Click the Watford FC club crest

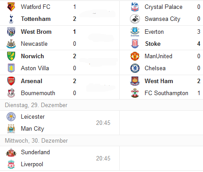click(x=11, y=7)
